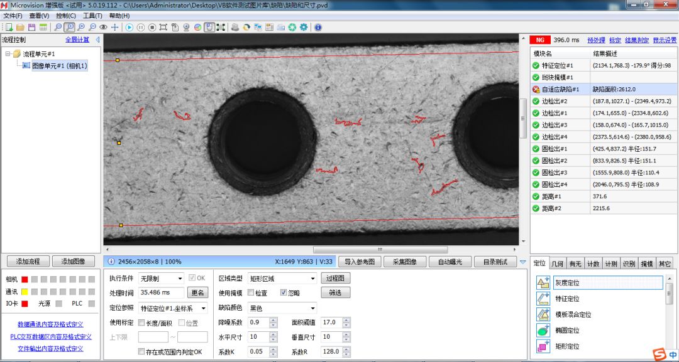Click the magenta 矩形定位 tool icon
679x362 pixels.
click(x=543, y=346)
